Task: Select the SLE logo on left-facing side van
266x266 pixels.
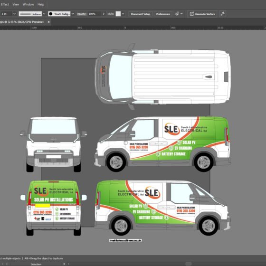Action: pos(171,129)
